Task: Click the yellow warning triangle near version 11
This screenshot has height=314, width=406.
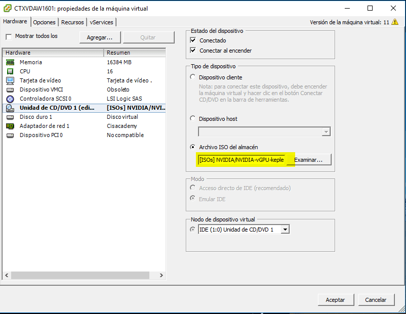Action: coord(395,22)
